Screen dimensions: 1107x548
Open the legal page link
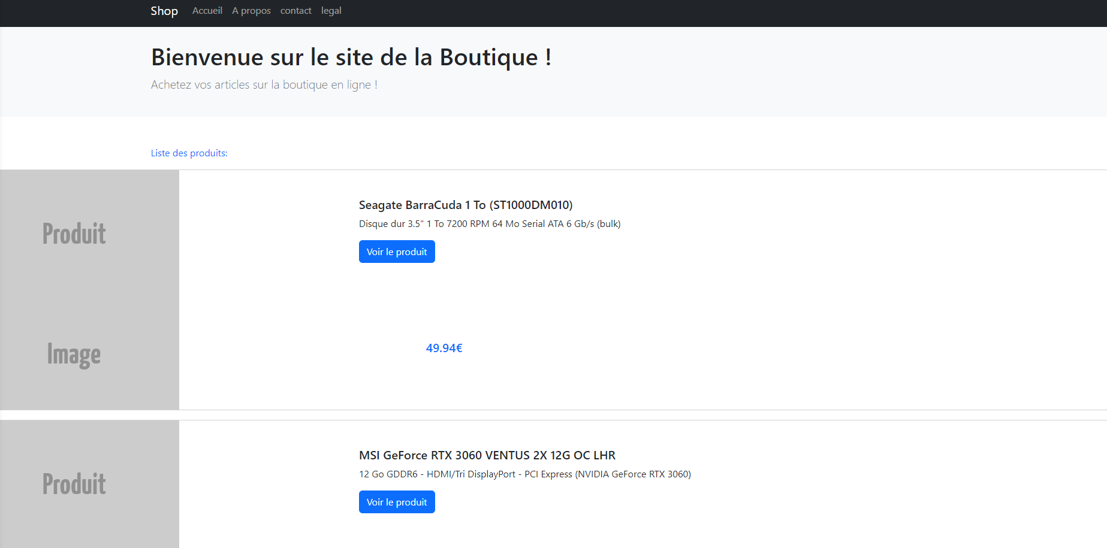point(331,11)
